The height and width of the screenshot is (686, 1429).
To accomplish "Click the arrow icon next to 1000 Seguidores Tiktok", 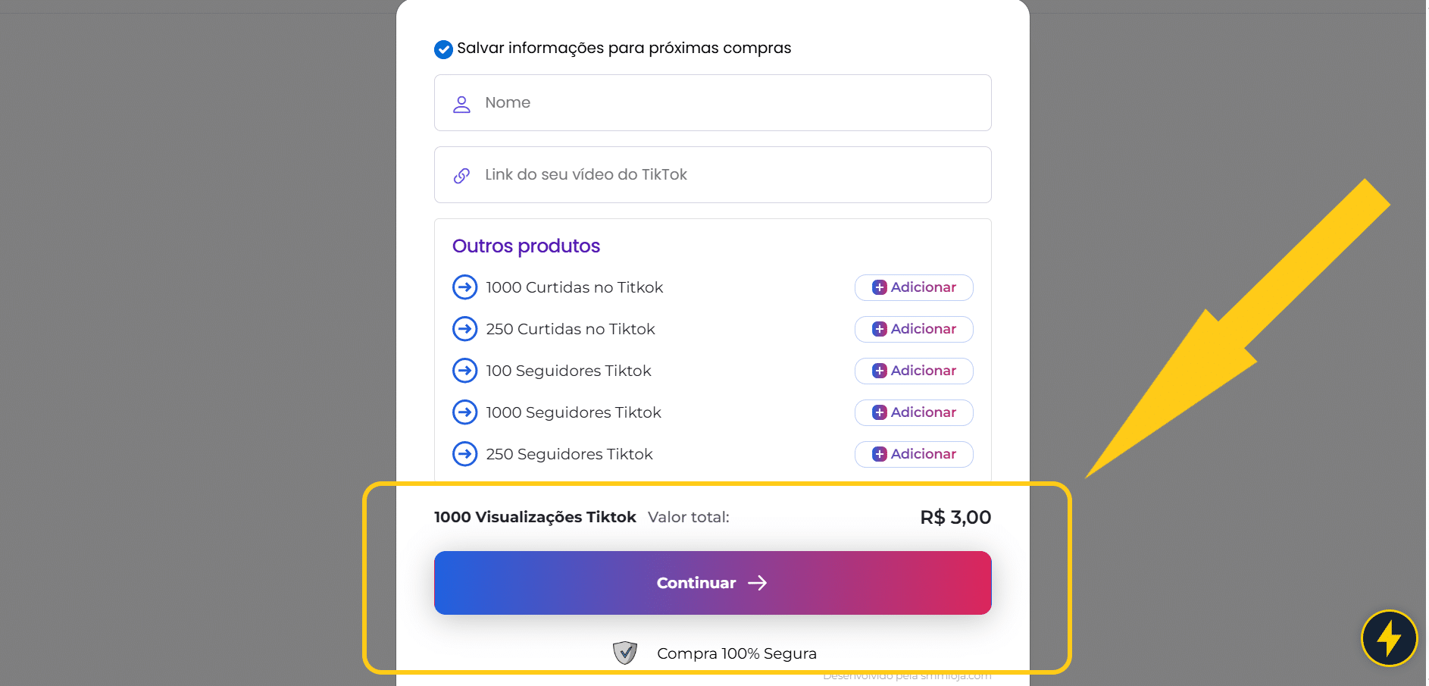I will pos(464,412).
